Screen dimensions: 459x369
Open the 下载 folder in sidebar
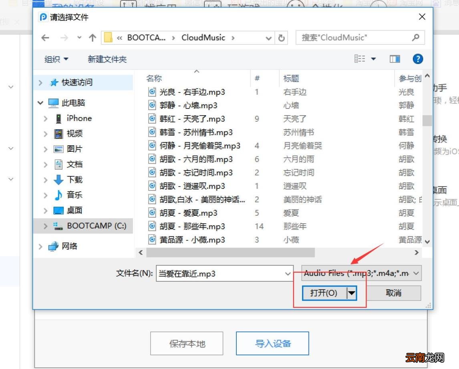(x=74, y=180)
